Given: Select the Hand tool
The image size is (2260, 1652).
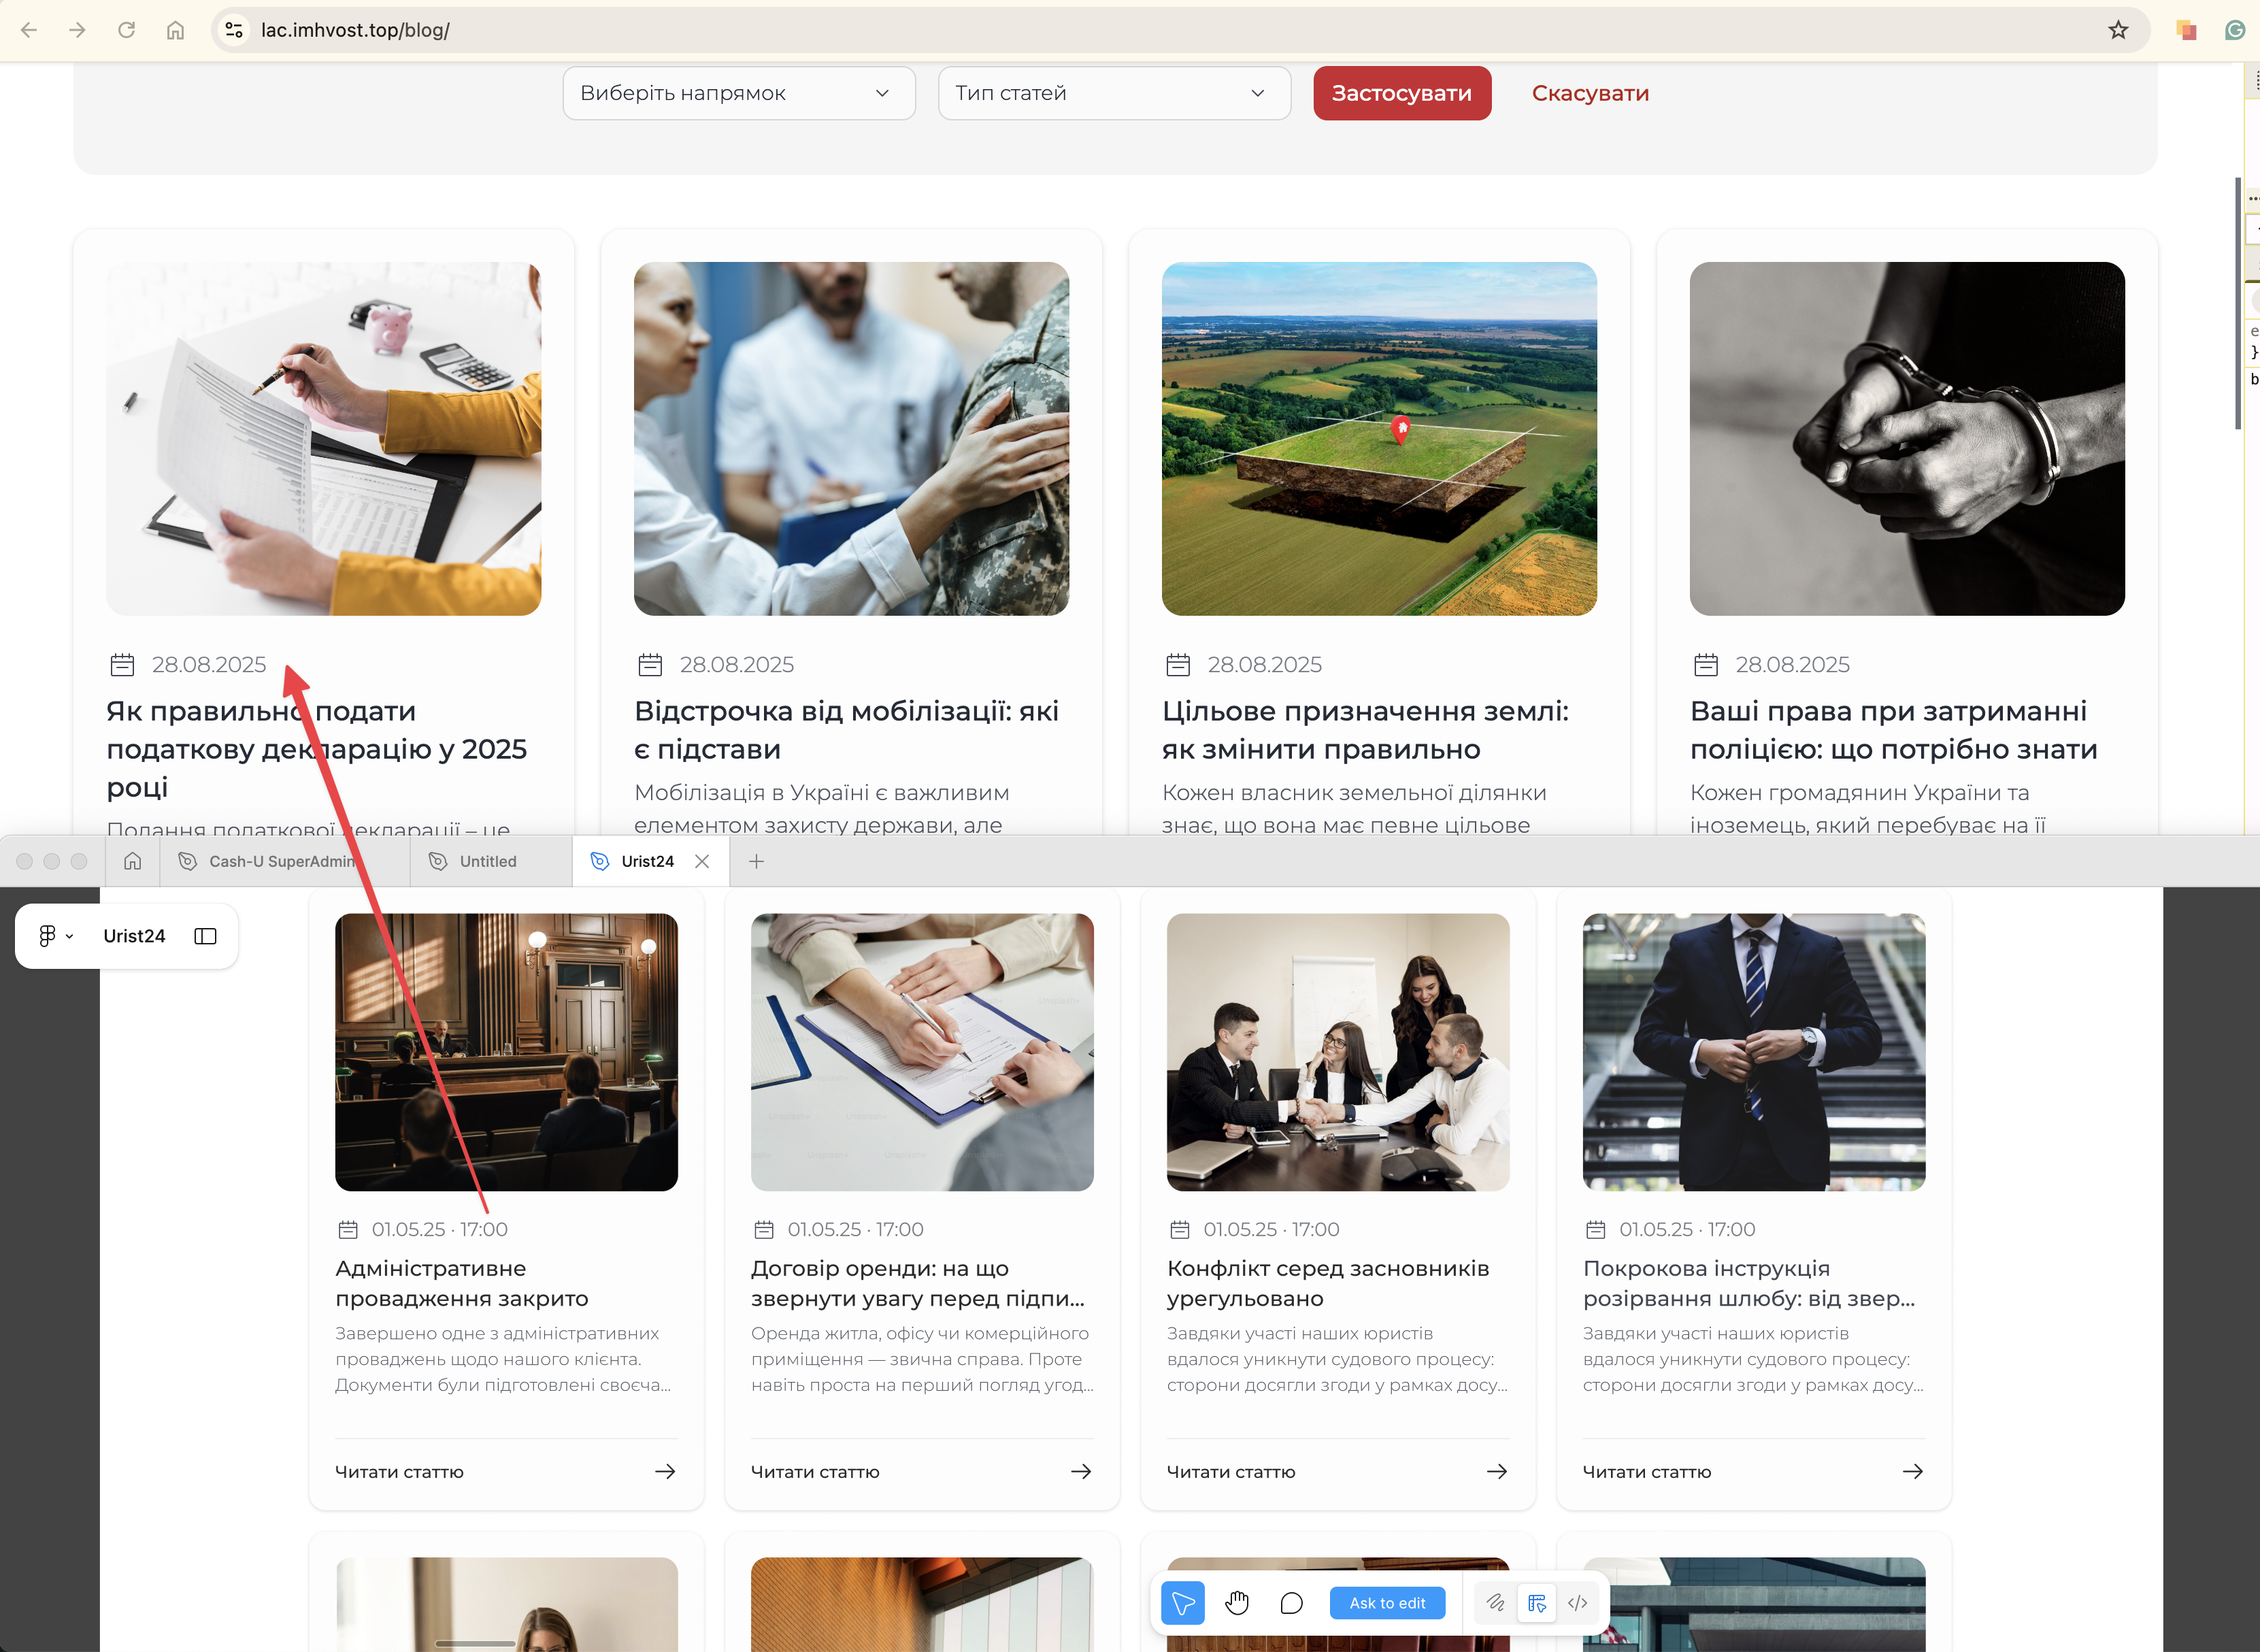Looking at the screenshot, I should 1237,1603.
